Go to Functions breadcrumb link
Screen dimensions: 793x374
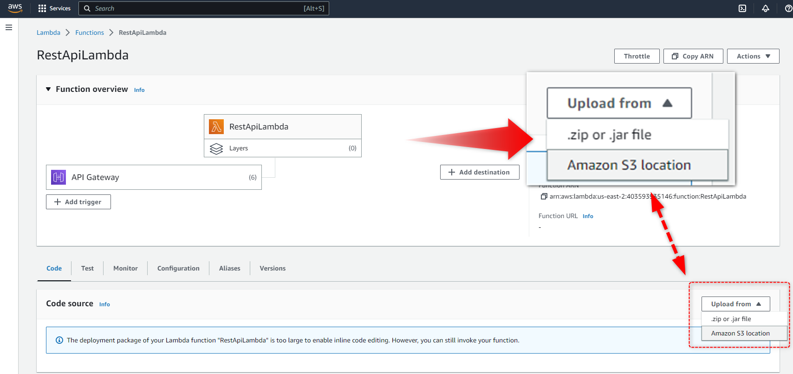click(90, 32)
